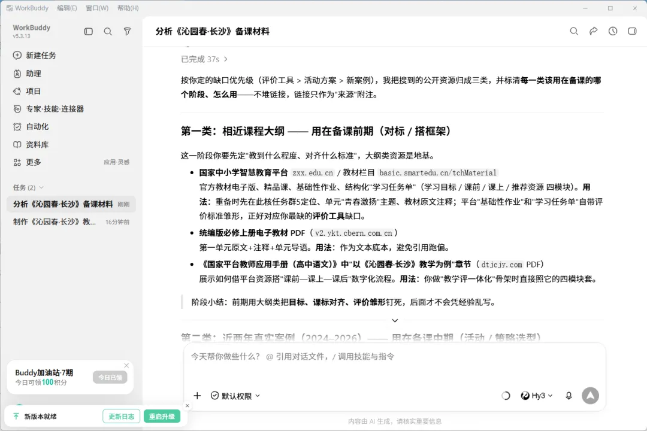647x431 pixels.
Task: Click the zxx.edu.cn link
Action: 312,173
